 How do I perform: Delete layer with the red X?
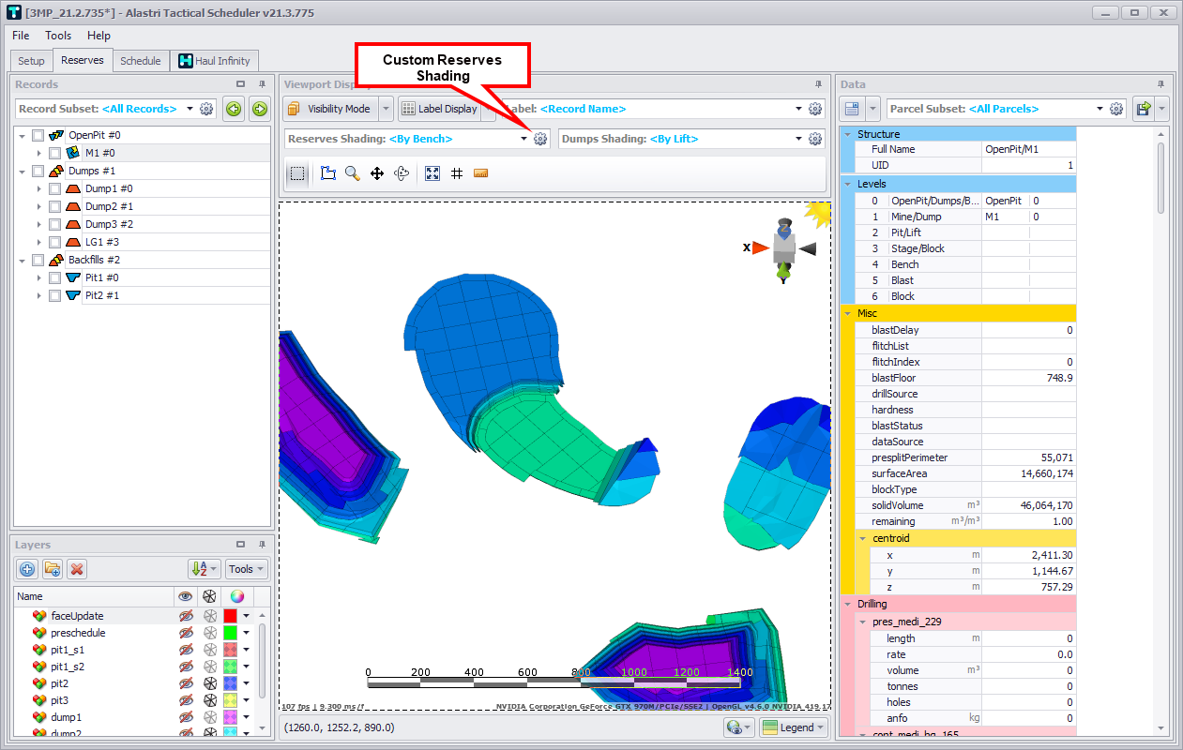tap(77, 569)
